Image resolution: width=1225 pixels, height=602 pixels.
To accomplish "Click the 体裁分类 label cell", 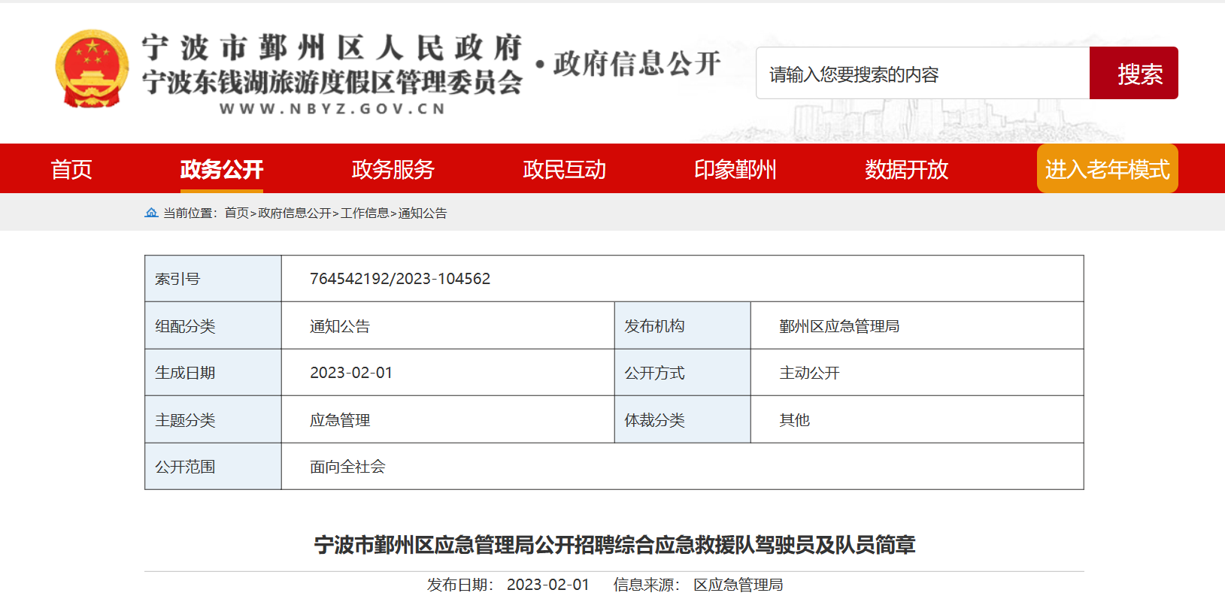I will 683,419.
